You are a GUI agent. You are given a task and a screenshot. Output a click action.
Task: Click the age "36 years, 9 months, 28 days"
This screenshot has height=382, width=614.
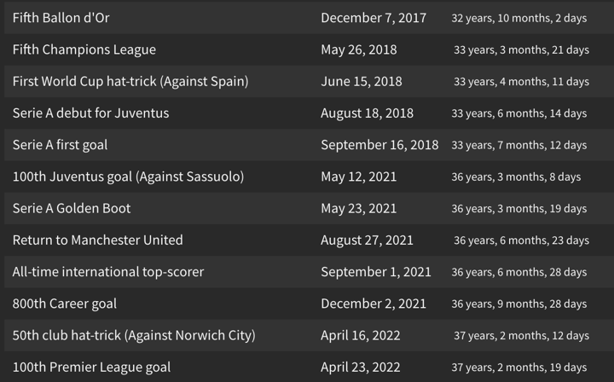coord(518,304)
